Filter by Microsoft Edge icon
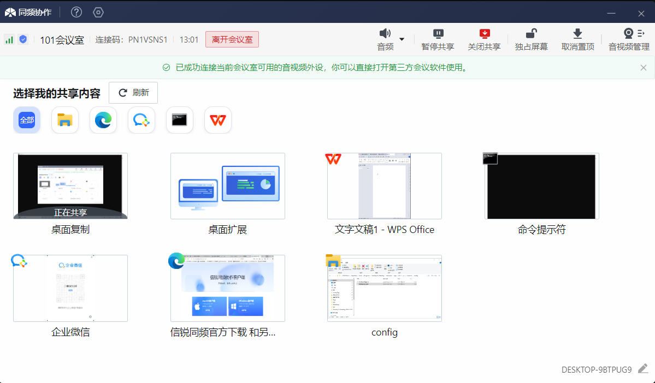 [103, 120]
